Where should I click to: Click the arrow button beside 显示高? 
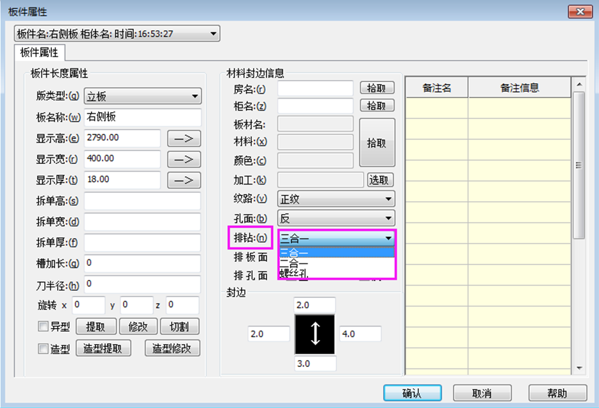click(x=184, y=138)
